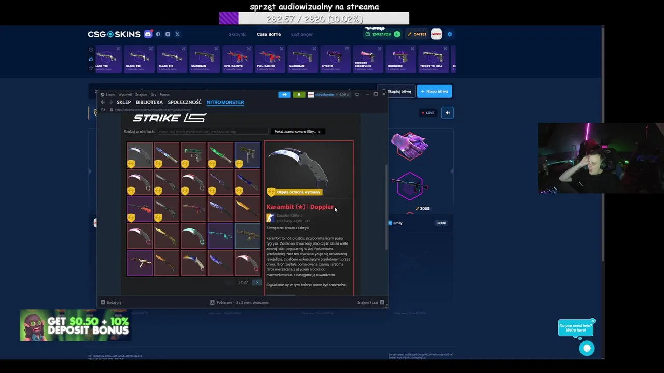Click the pink gloves battle item
This screenshot has width=664, height=373.
pos(409,146)
